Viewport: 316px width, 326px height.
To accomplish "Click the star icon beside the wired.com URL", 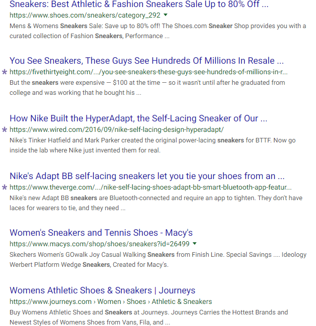I will [x=5, y=129].
